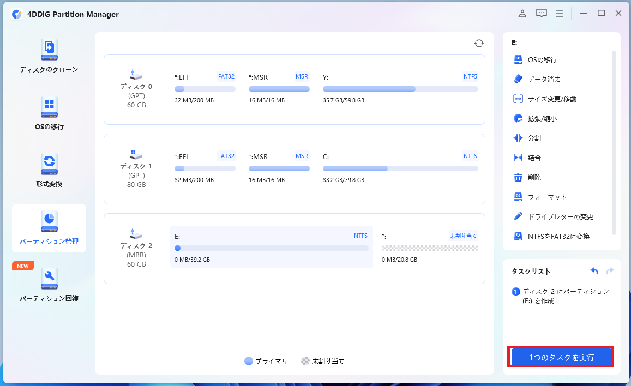Click the 削除 trash icon

518,177
